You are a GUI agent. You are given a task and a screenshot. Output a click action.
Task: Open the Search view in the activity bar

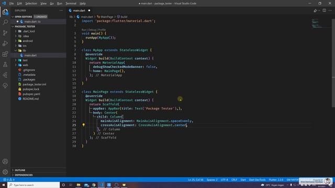pyautogui.click(x=5, y=22)
